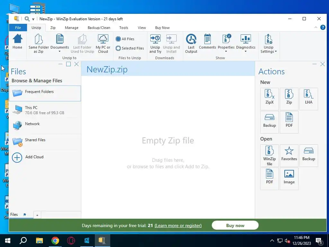Open a WinZip file from Actions
Image resolution: width=329 pixels, height=247 pixels.
270,156
